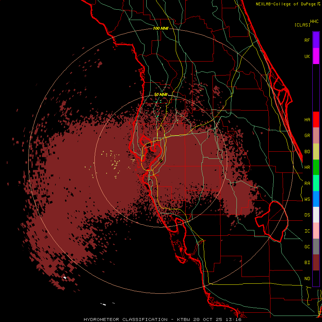
Task: Click the IC legend label
Action: [x=307, y=231]
